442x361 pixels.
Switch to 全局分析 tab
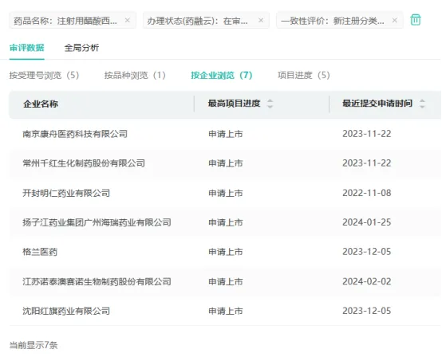pyautogui.click(x=81, y=48)
